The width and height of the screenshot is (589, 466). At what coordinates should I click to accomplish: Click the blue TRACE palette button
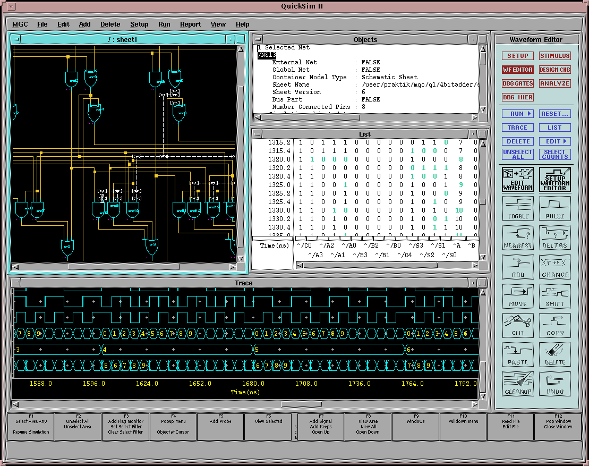pos(518,128)
